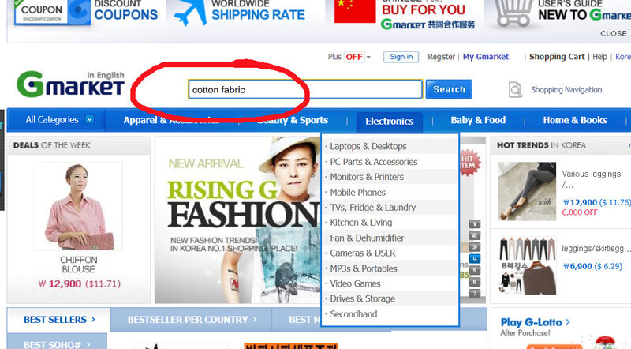Open the Electronics menu tab
This screenshot has width=631, height=349.
tap(389, 122)
